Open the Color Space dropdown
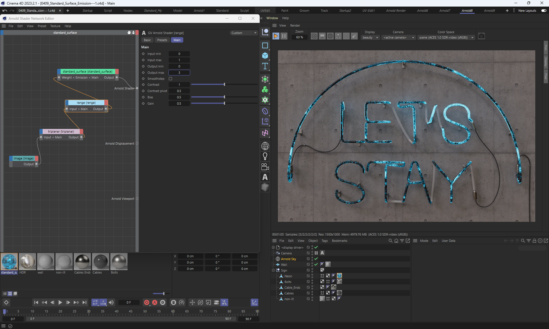Viewport: 549px width, 329px height. 446,37
